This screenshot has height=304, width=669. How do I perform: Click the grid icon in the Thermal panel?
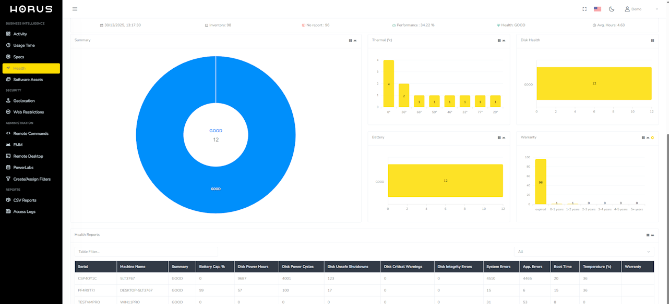pyautogui.click(x=499, y=40)
